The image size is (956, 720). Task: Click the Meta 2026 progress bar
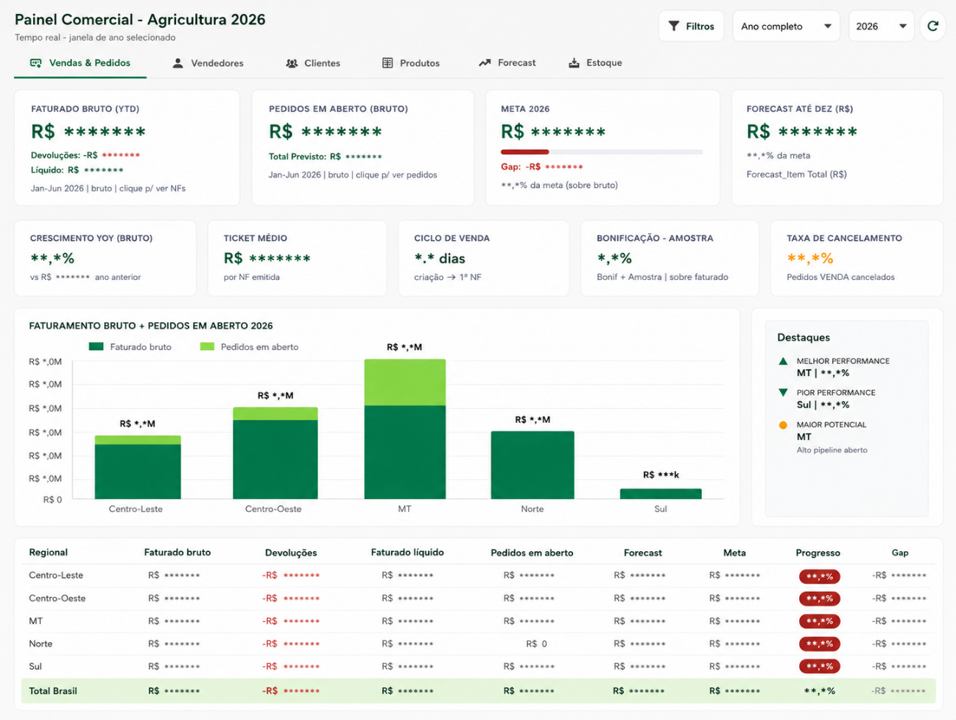coord(602,152)
